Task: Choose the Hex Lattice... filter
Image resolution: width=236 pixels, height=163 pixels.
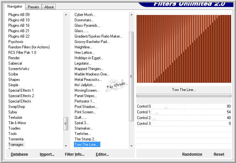Action: click(x=84, y=53)
